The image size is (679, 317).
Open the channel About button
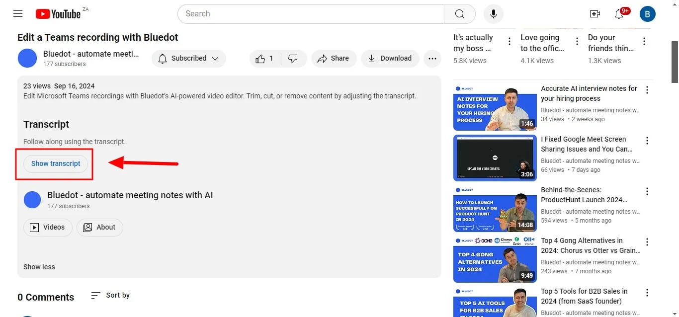click(x=100, y=228)
